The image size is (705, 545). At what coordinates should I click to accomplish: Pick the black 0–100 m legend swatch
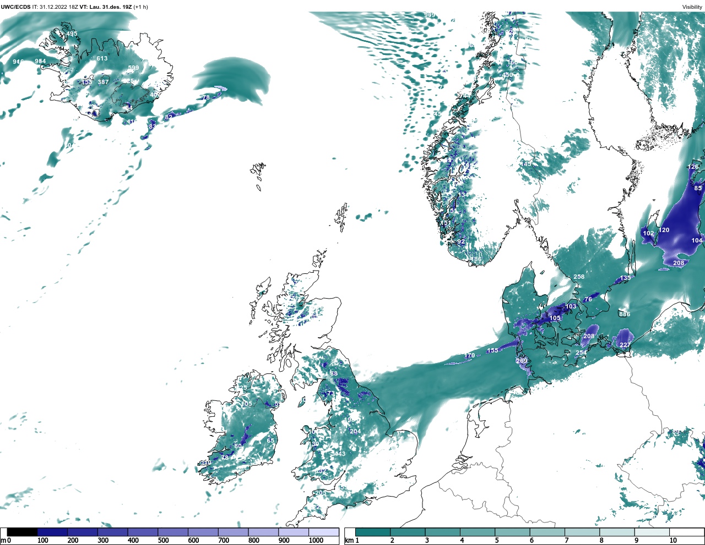(x=23, y=532)
